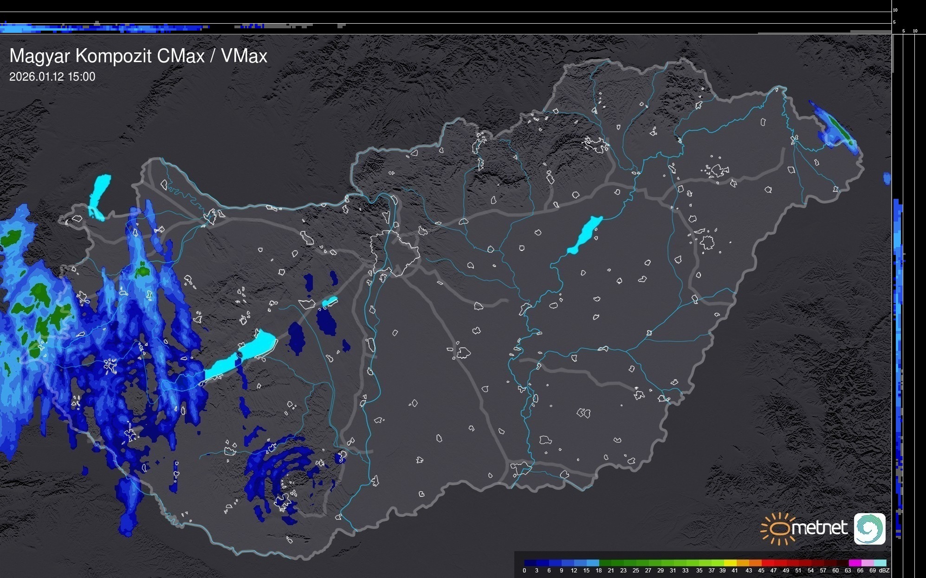Click the 'dBZ' unit label in legend

[884, 571]
